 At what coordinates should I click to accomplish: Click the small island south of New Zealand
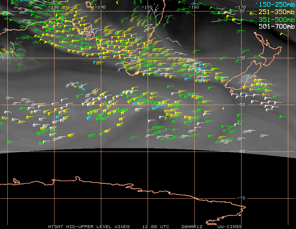(x=223, y=108)
